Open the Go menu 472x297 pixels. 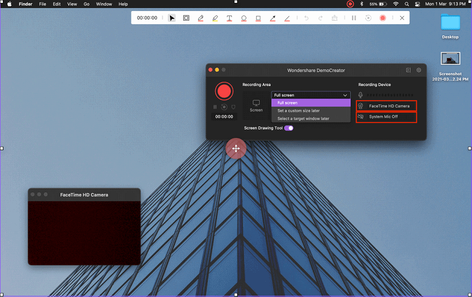pyautogui.click(x=87, y=4)
